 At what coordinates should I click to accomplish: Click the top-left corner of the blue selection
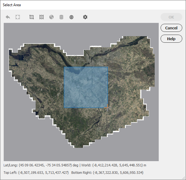[64, 67]
